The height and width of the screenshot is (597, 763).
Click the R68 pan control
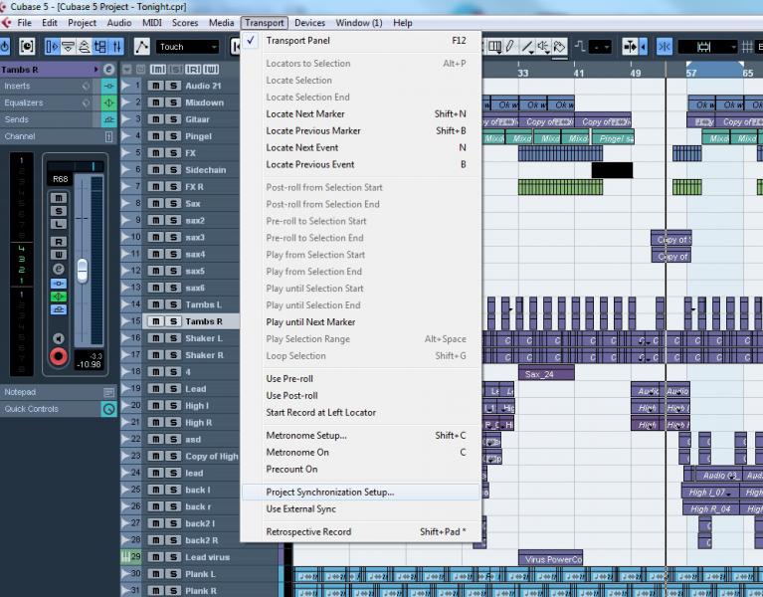61,179
